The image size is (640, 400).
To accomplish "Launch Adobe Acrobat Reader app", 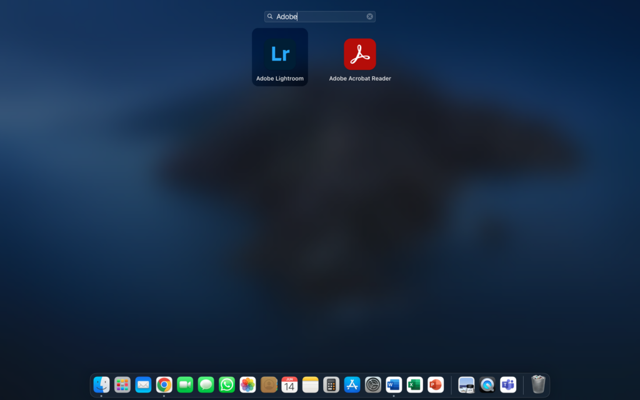I will pos(360,54).
